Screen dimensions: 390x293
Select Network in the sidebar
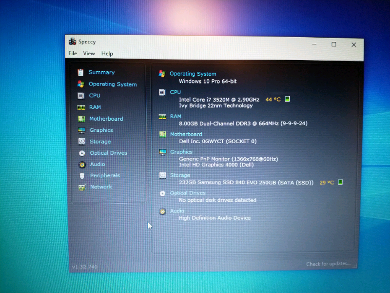pyautogui.click(x=101, y=187)
